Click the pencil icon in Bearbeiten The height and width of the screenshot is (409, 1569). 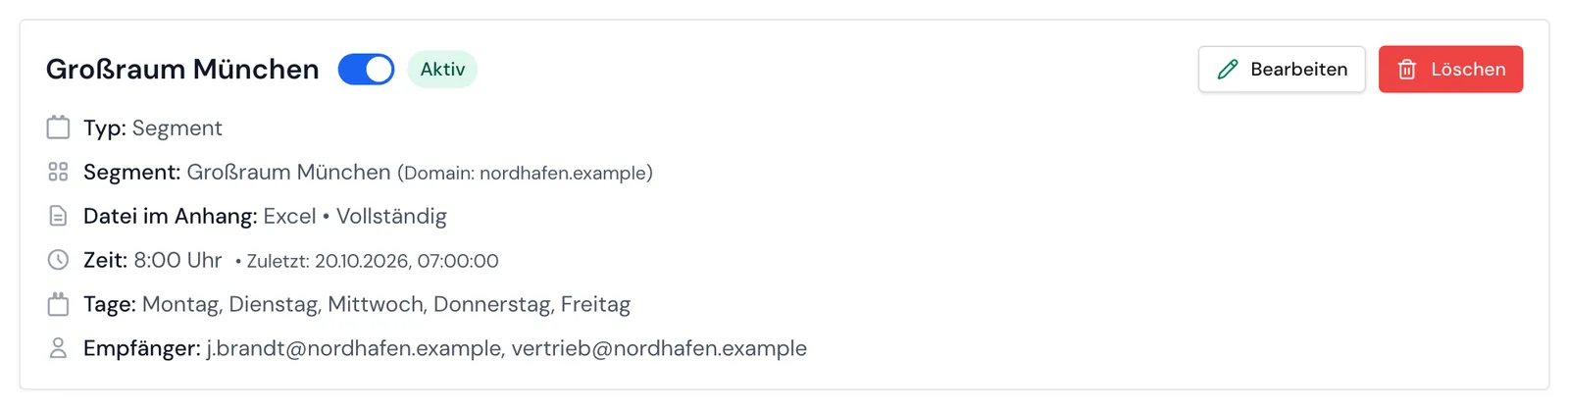pos(1228,70)
